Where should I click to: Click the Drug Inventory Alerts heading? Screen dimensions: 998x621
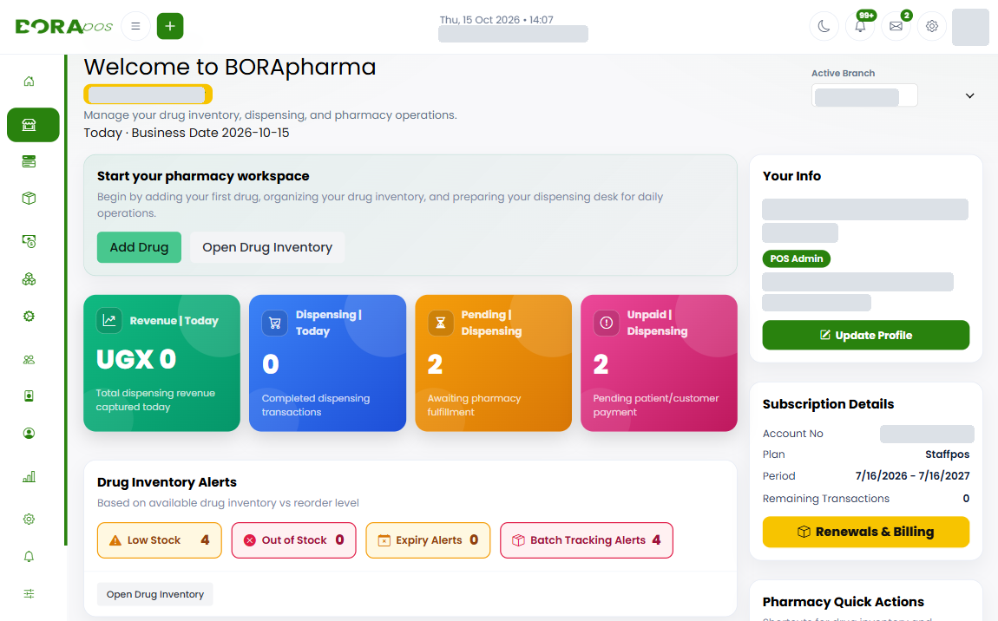pos(167,482)
